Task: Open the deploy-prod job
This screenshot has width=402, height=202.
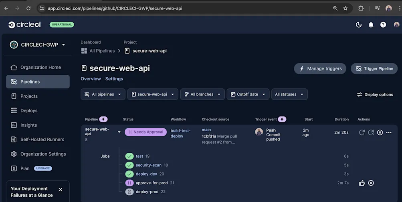Action: (x=147, y=192)
